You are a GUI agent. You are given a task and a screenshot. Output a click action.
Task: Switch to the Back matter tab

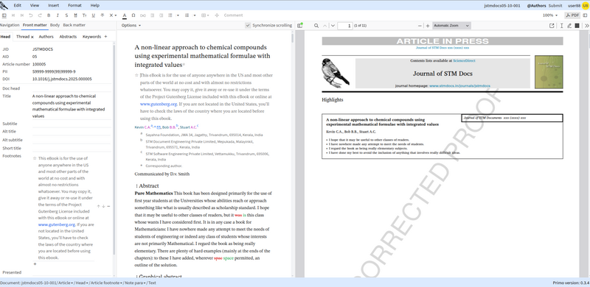click(74, 25)
